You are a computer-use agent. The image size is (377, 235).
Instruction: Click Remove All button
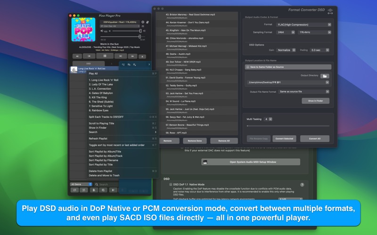point(224,141)
